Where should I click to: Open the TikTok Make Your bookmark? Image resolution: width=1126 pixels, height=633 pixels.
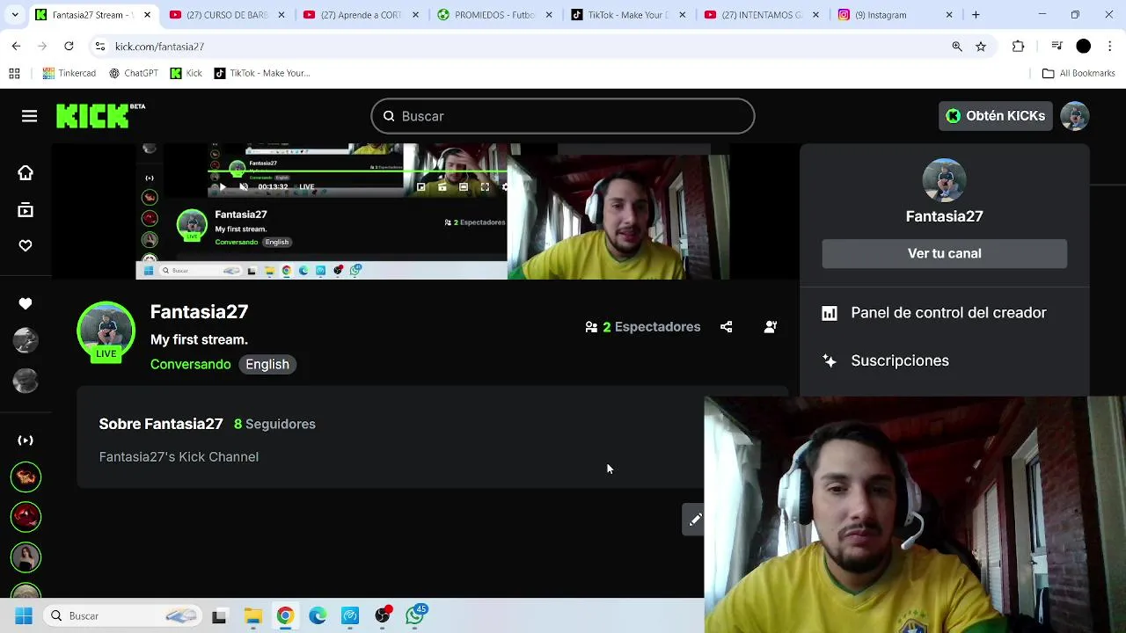[x=262, y=73]
